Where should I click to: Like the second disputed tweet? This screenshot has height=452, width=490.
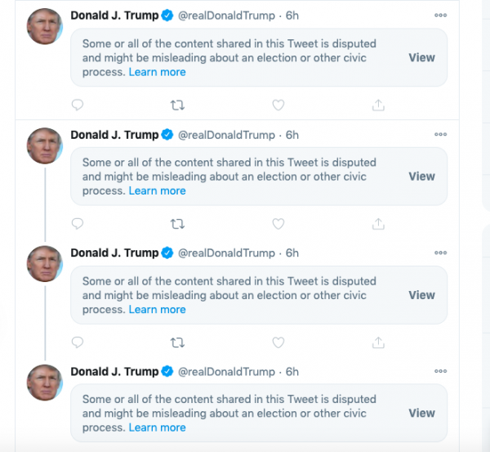278,224
